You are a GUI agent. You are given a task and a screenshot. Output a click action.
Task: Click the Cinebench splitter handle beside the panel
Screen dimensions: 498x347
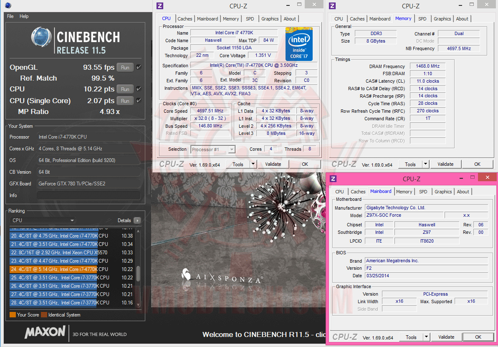click(148, 182)
